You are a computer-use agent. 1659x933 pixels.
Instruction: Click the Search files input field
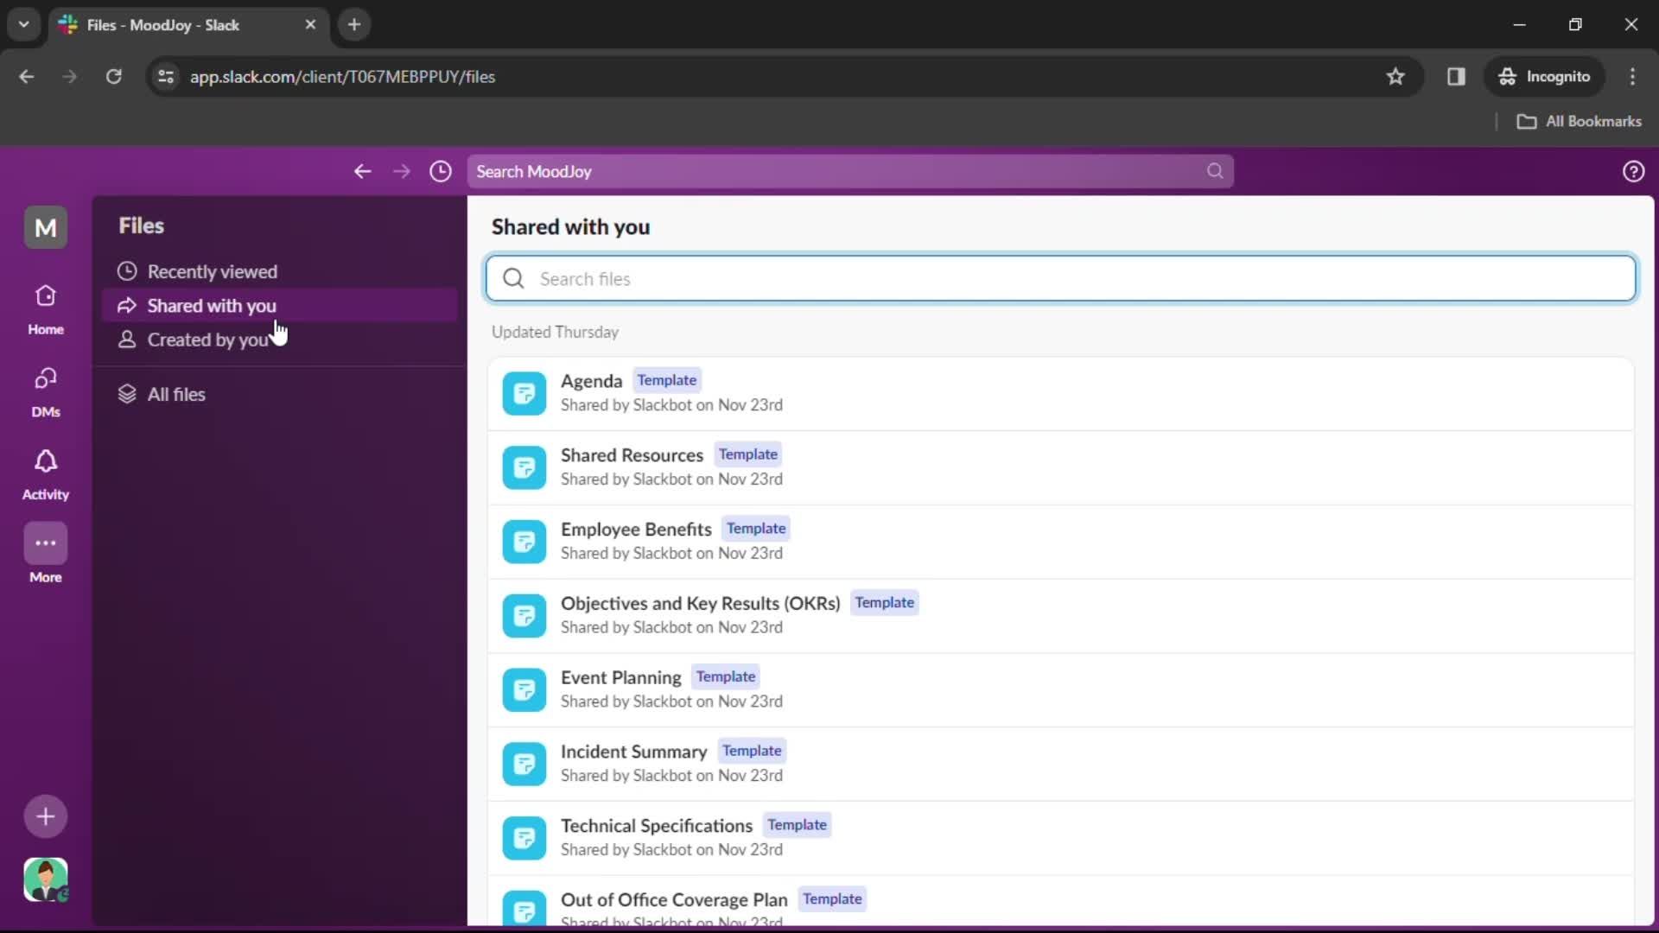pyautogui.click(x=1059, y=278)
